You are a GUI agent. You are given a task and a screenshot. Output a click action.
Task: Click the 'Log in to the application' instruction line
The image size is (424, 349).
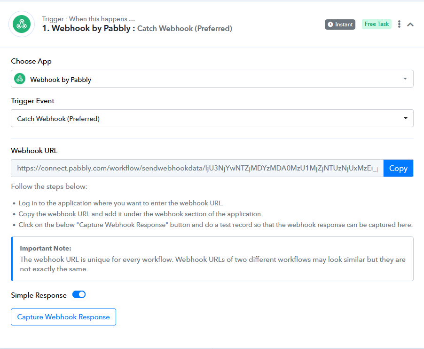121,203
